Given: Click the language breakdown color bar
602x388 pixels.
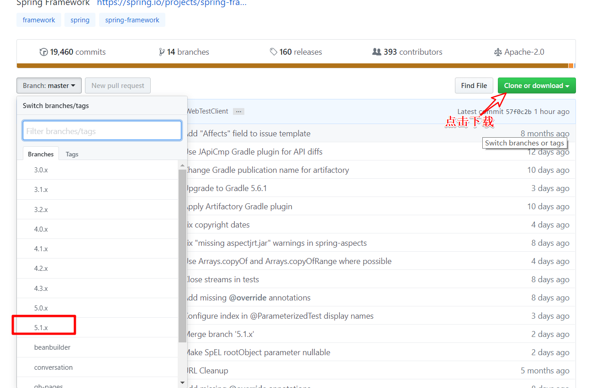Looking at the screenshot, I should click(296, 66).
